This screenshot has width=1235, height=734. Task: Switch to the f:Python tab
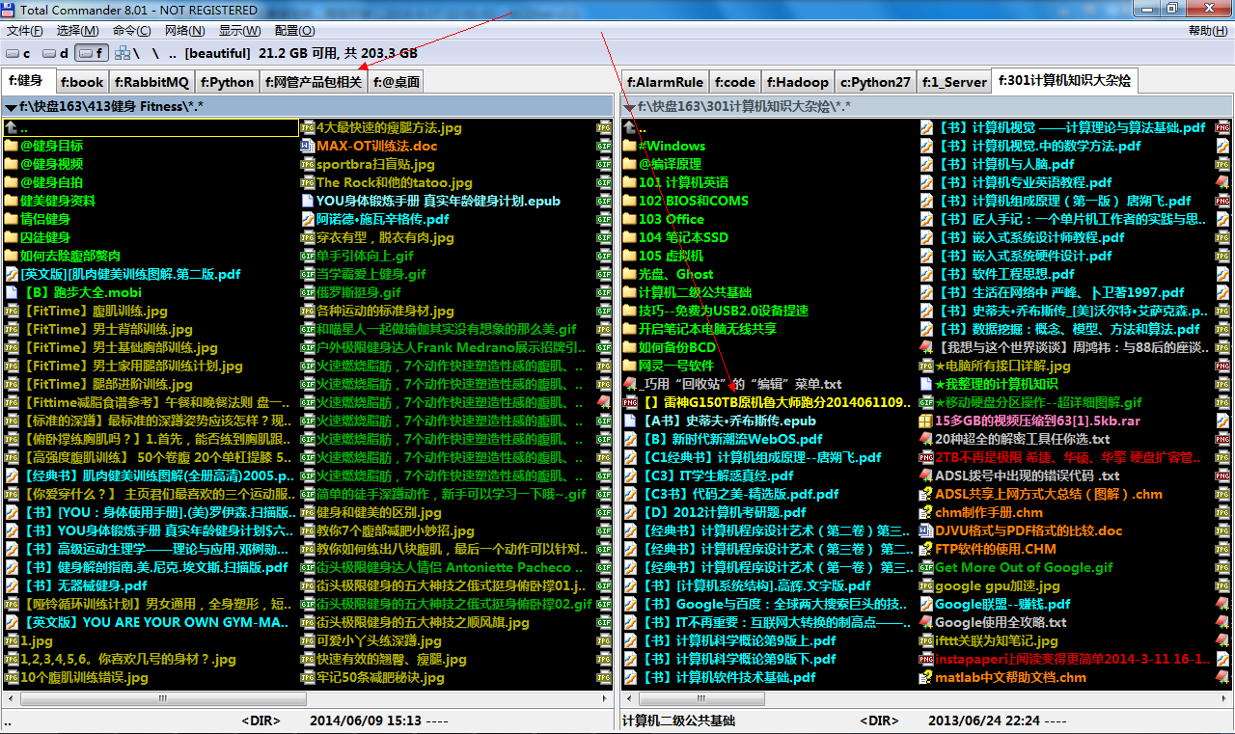[228, 82]
